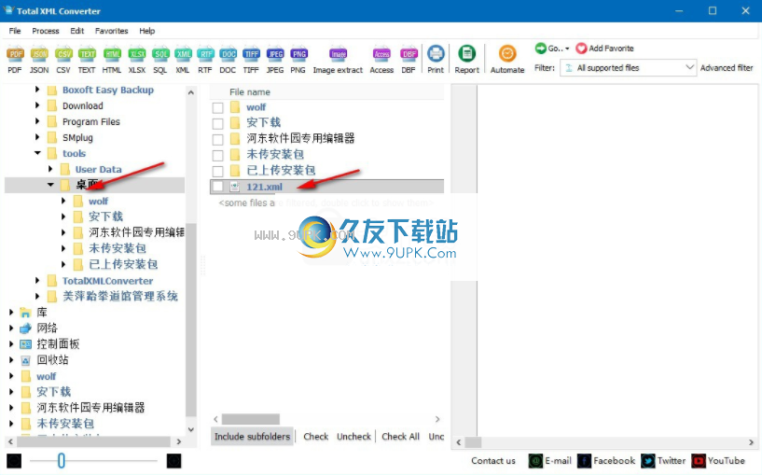Check the wolf folder checkbox in file list
The image size is (762, 475).
point(217,108)
